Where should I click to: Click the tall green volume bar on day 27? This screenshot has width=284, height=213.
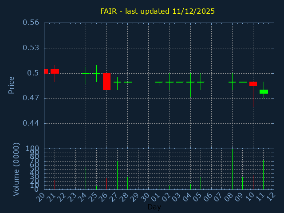point(117,175)
